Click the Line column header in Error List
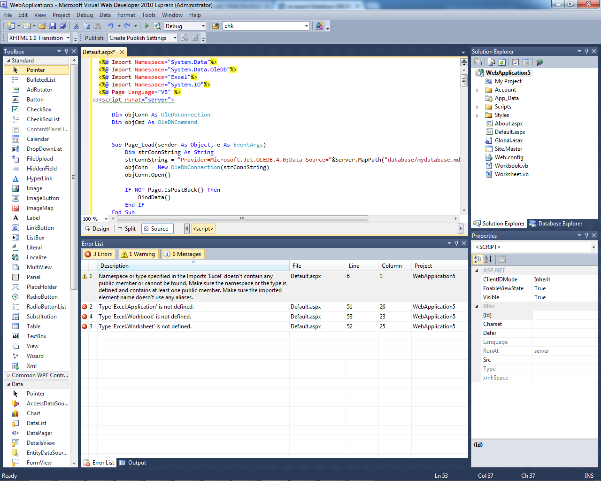601x481 pixels. coord(362,266)
